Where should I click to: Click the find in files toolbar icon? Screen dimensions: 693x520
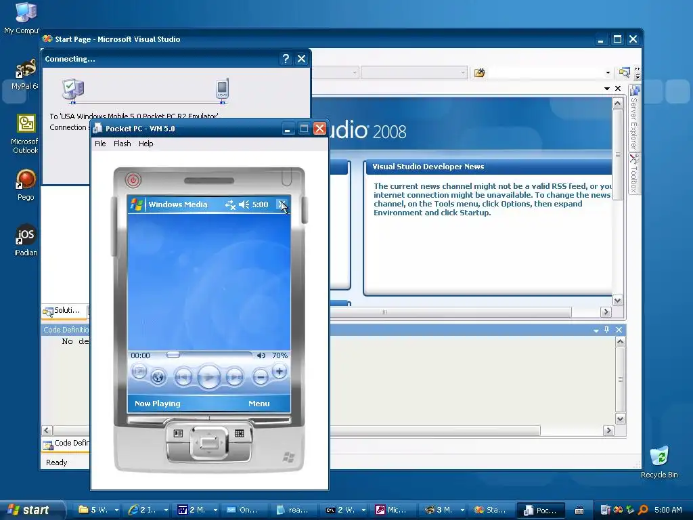pos(625,72)
